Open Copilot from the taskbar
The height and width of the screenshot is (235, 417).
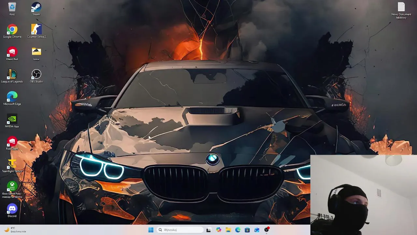pyautogui.click(x=219, y=230)
